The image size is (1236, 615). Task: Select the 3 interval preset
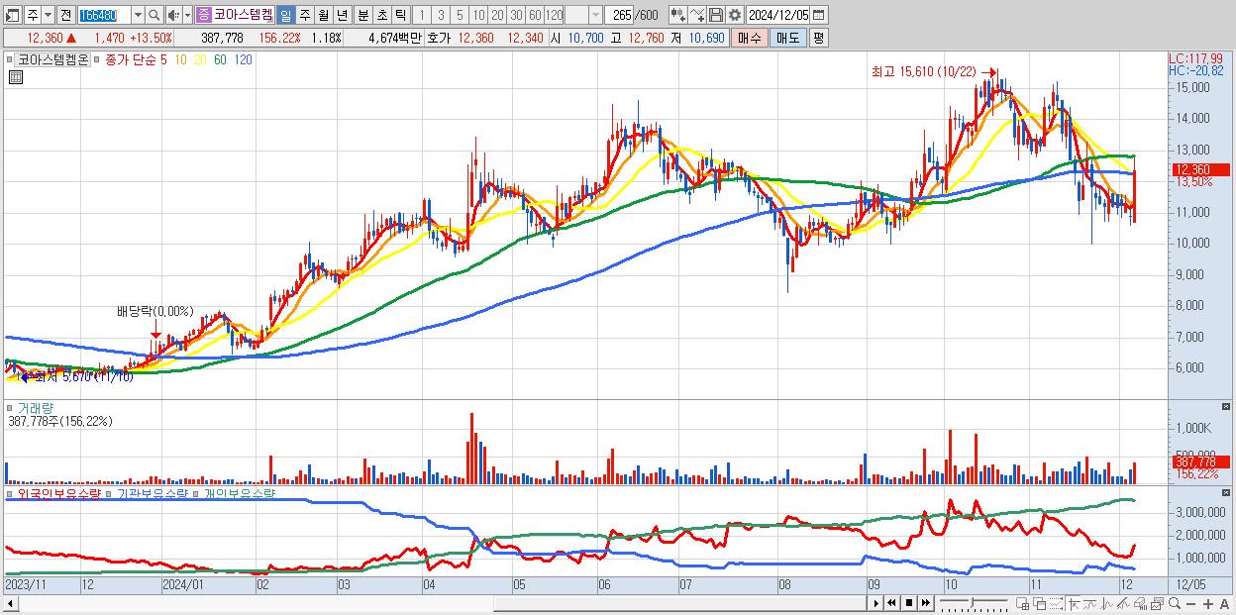pyautogui.click(x=441, y=16)
